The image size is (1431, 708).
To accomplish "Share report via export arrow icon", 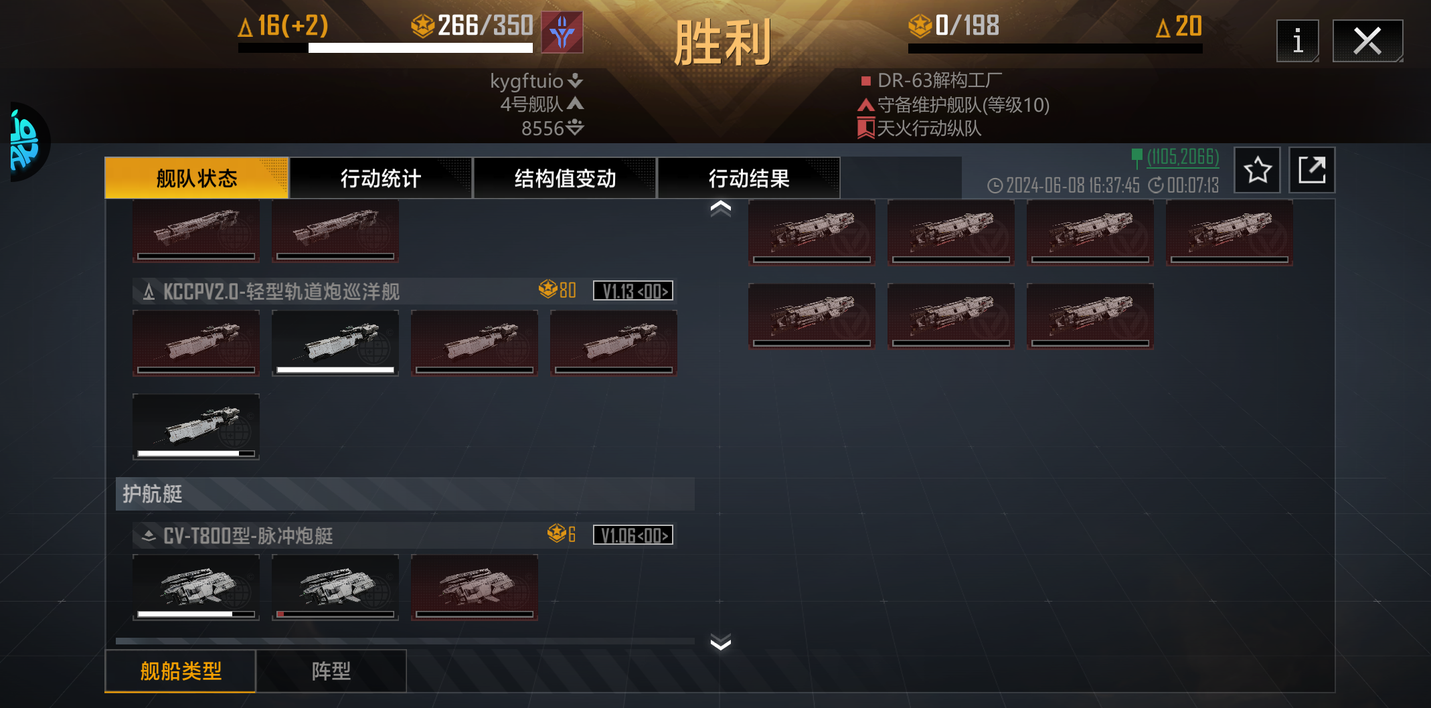I will [x=1312, y=170].
